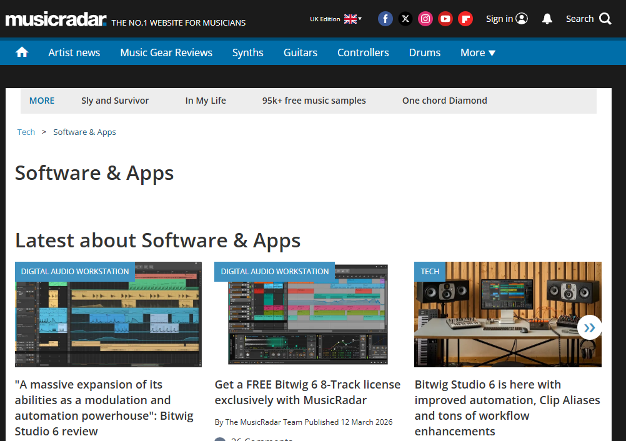This screenshot has width=626, height=441.
Task: Open the Tech breadcrumb link
Action: tap(26, 132)
